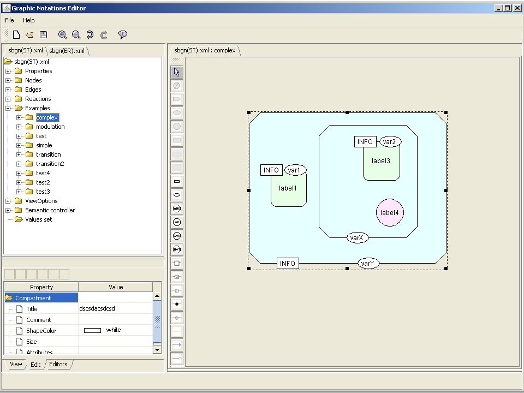Select the XOR logic gate tool
The width and height of the screenshot is (524, 393).
(177, 236)
